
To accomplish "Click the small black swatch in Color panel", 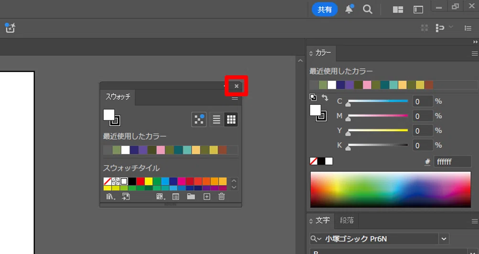I will (321, 161).
